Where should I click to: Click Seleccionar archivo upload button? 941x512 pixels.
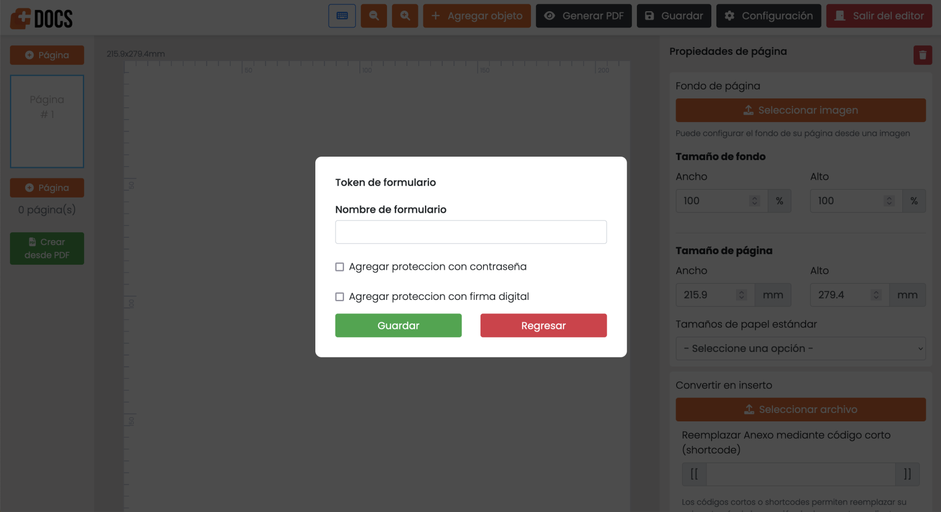pos(800,410)
